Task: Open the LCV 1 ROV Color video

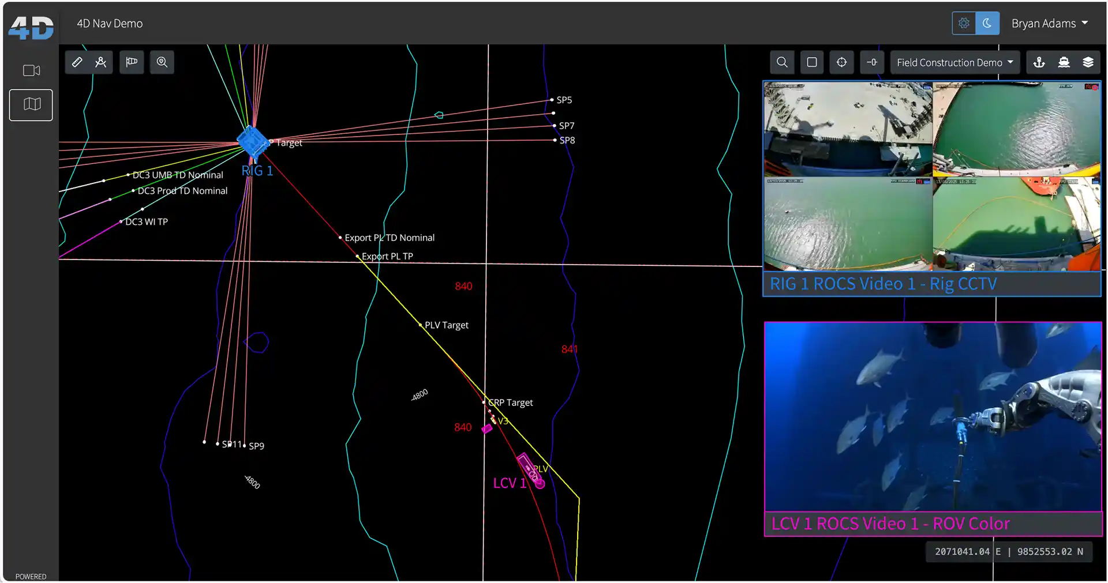Action: tap(933, 416)
